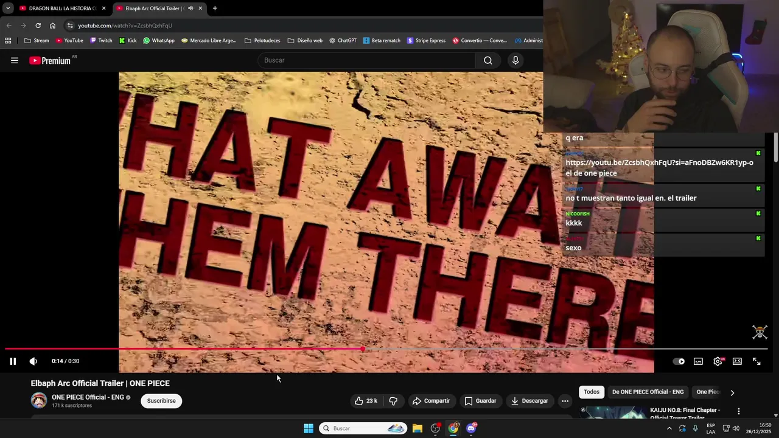Close the DRAGON BALL browser tab
779x438 pixels.
click(x=103, y=9)
